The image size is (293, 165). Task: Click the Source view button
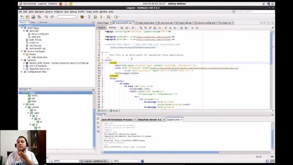point(102,27)
